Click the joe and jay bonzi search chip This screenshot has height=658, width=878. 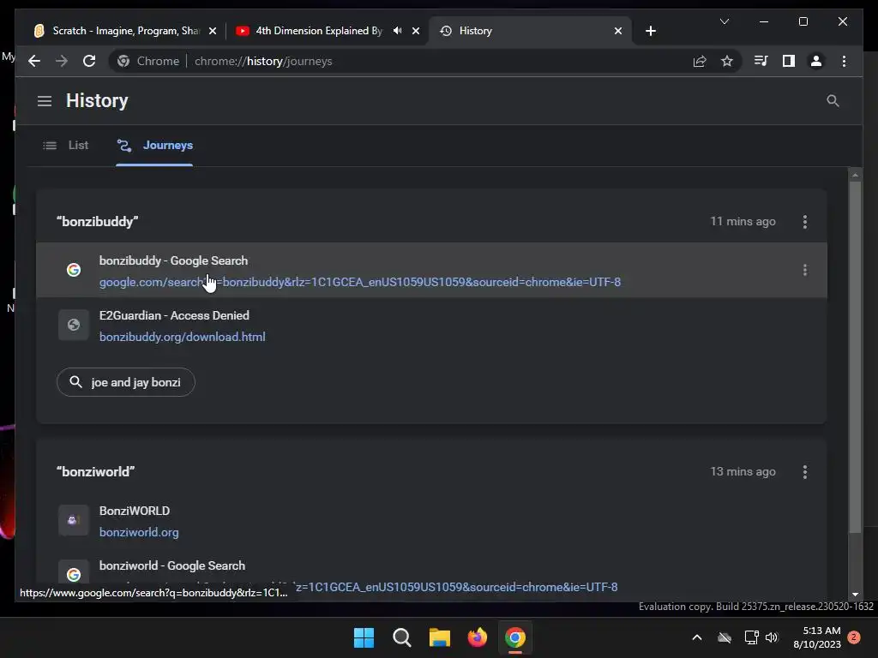click(x=125, y=382)
